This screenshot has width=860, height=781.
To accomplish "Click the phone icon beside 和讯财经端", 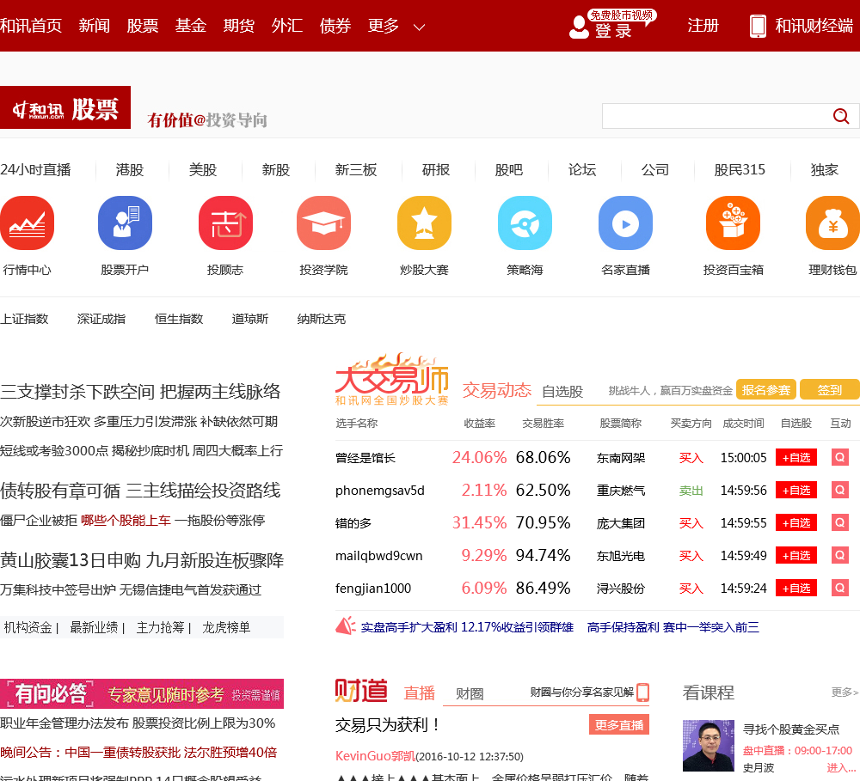I will point(758,27).
